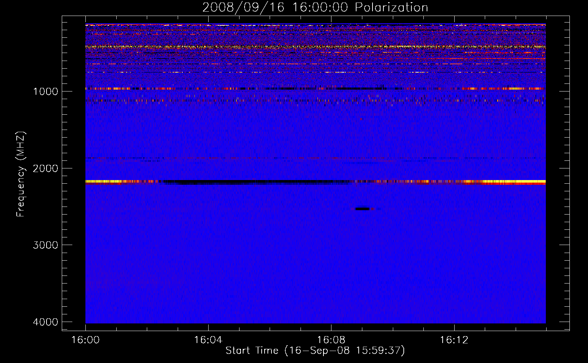Image resolution: width=588 pixels, height=363 pixels.
Task: Click the 4000 frequency tick label
Action: (x=45, y=322)
